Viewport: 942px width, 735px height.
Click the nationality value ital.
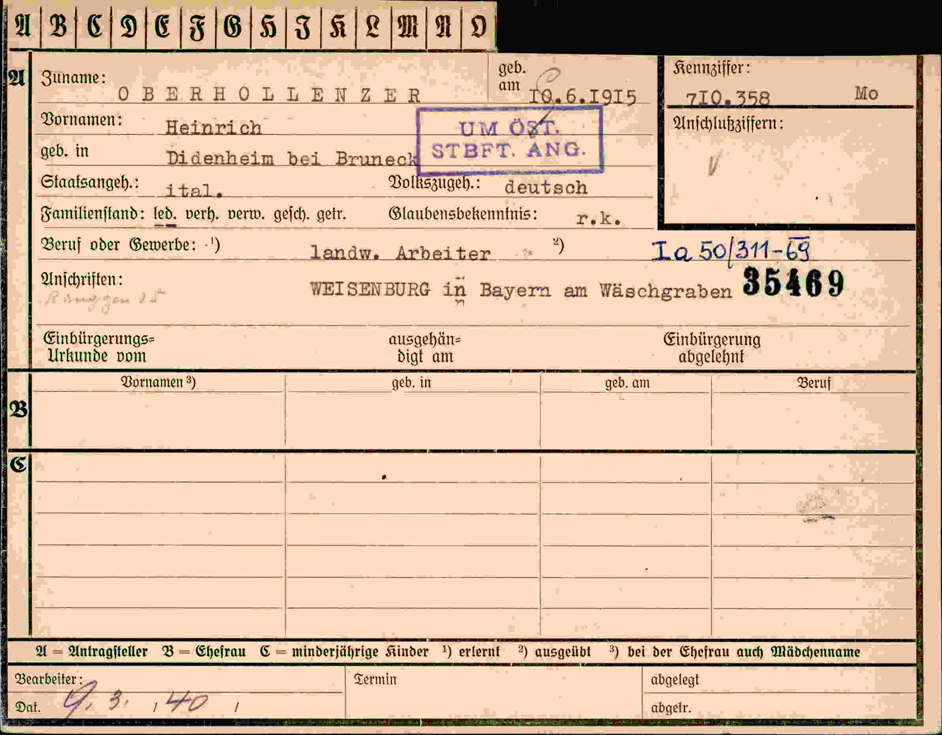(194, 190)
